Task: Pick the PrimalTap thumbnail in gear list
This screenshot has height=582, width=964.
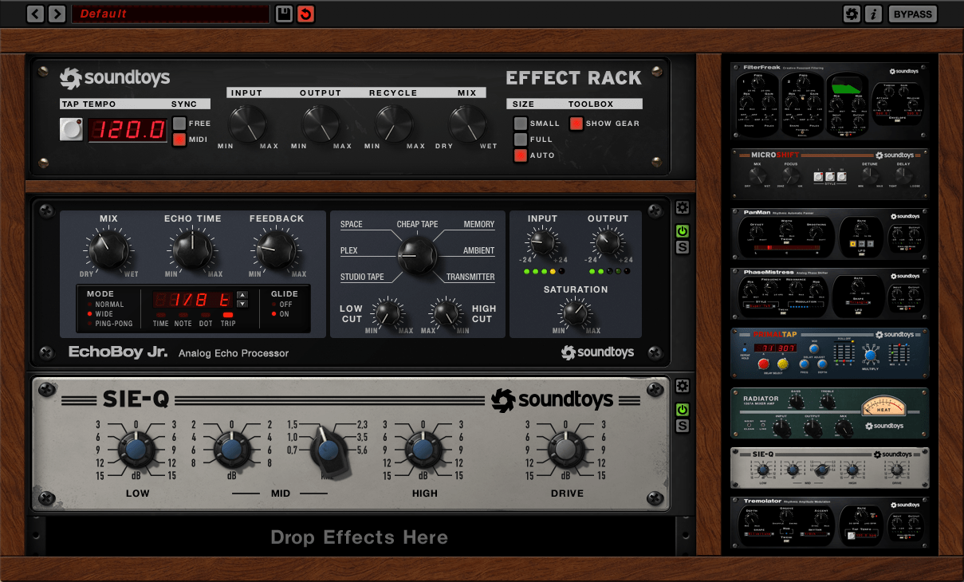Action: pos(830,352)
